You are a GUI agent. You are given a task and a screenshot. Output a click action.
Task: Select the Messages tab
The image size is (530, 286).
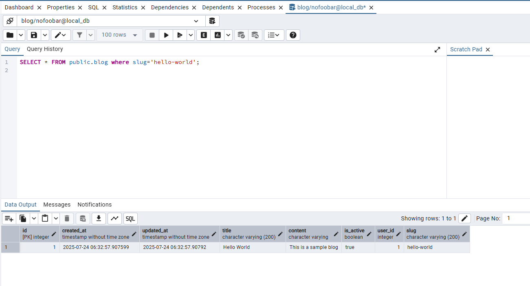[x=57, y=205]
